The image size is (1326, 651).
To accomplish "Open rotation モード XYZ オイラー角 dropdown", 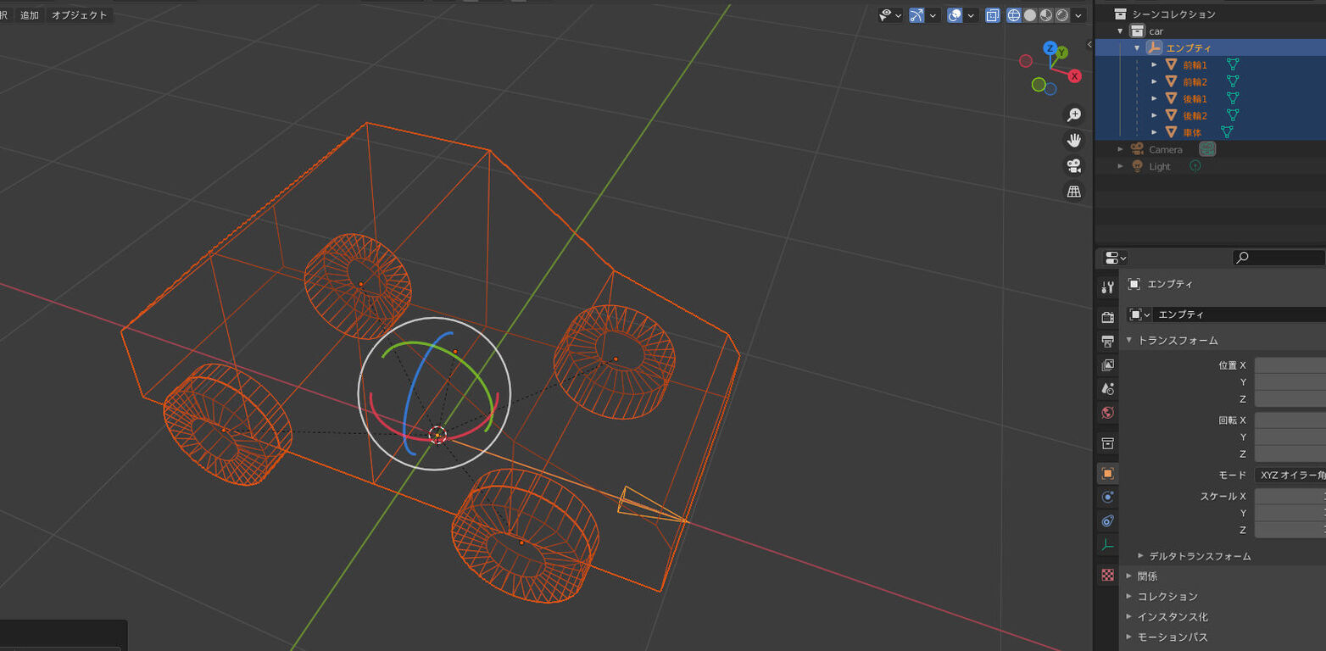I will (x=1290, y=476).
